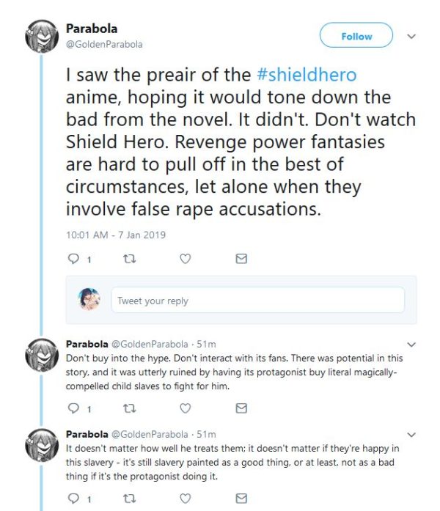Like the 'Don't buy into the hype' tweet
Image resolution: width=440 pixels, height=511 pixels.
pyautogui.click(x=186, y=408)
